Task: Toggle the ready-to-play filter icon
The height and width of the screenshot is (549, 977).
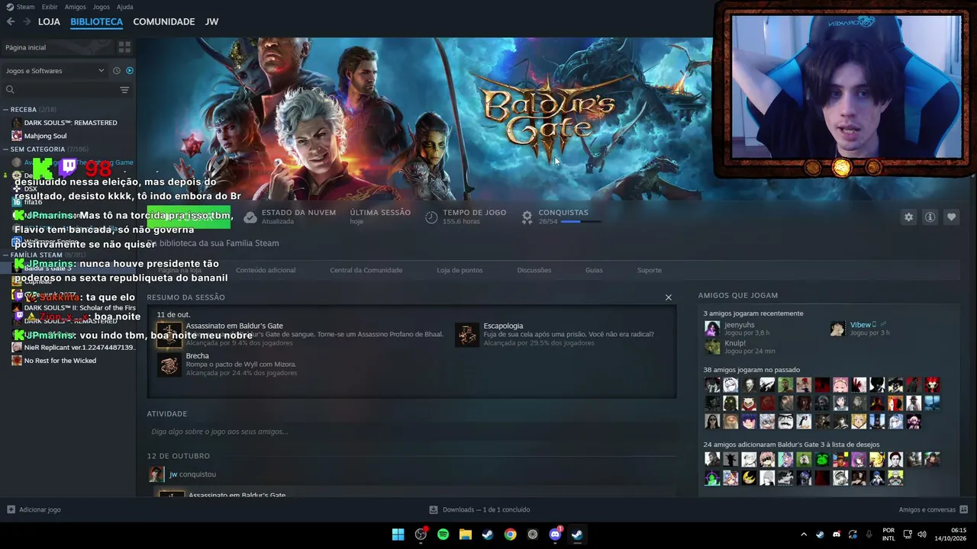Action: coord(130,71)
